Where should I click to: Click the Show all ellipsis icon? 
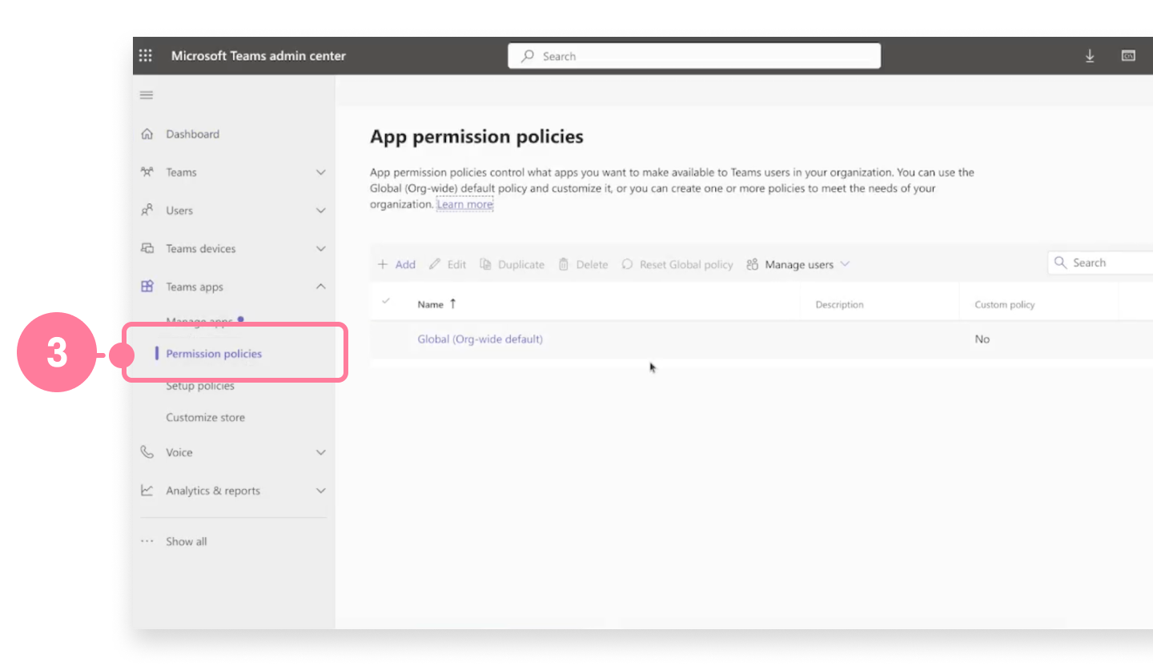[x=147, y=541]
